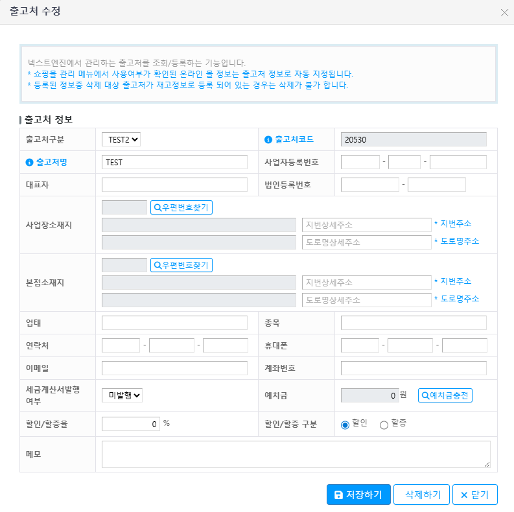Click the 출고처명 field containing TEST

[x=174, y=162]
